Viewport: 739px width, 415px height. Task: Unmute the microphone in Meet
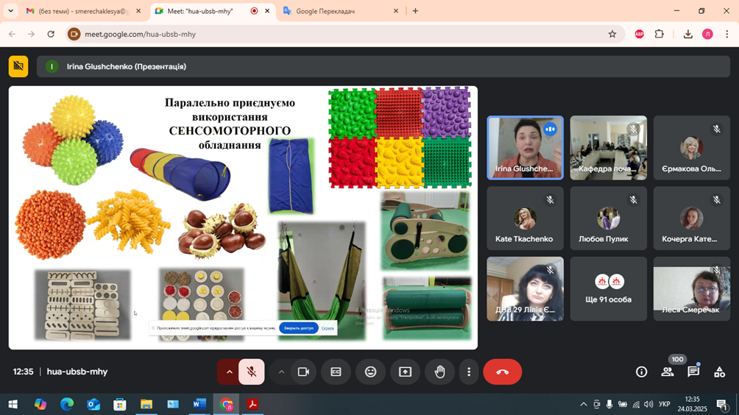coord(252,372)
